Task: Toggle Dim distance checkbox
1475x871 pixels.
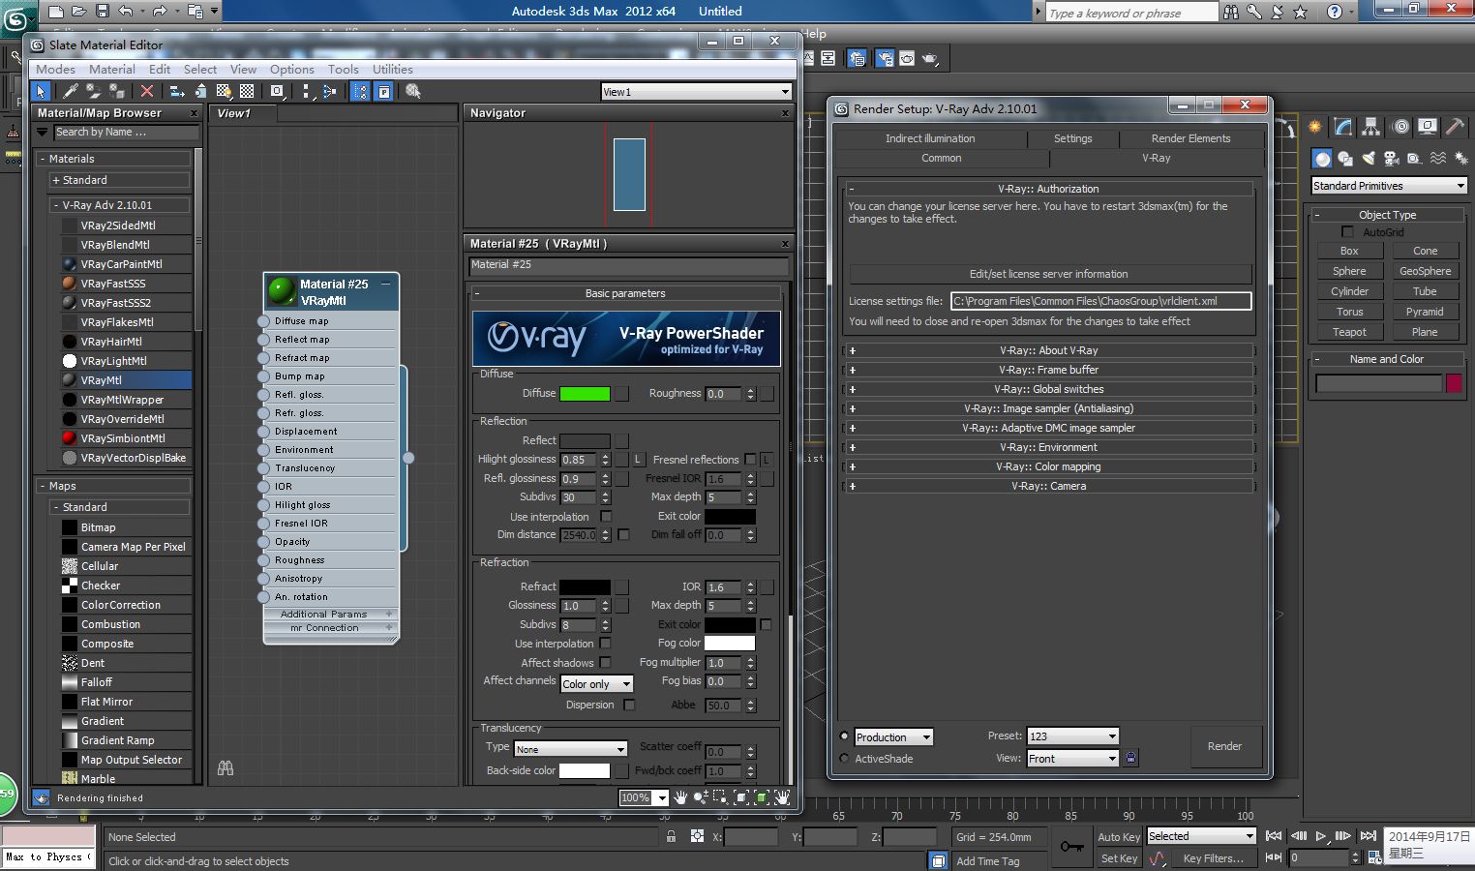Action: 623,534
